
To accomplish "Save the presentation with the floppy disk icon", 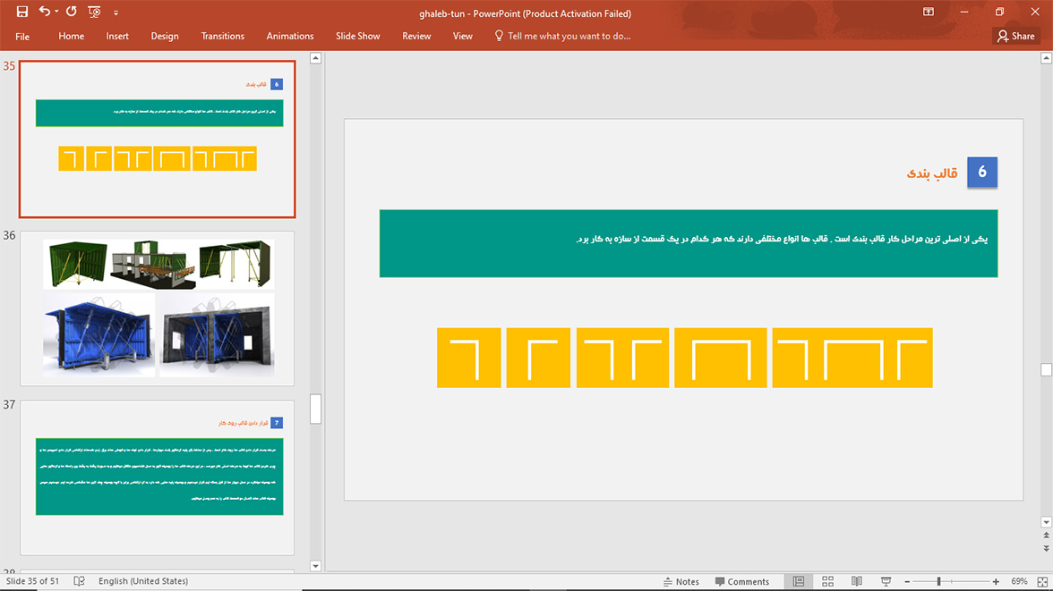I will coord(22,12).
